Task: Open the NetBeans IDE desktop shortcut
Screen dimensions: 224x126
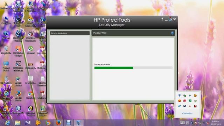Action: point(18,111)
